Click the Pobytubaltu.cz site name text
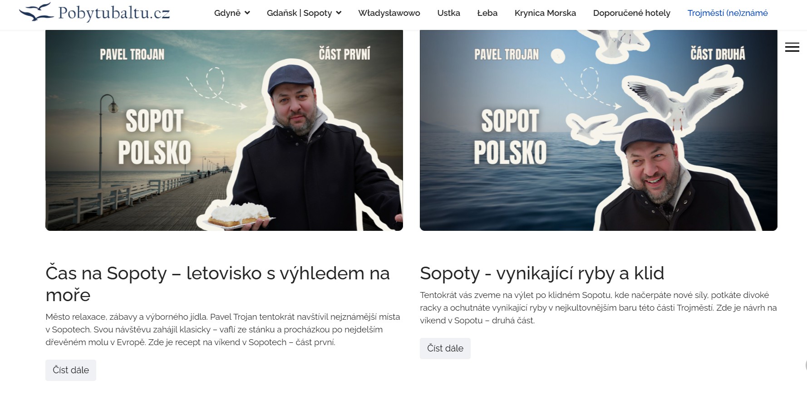Screen dimensions: 807x400 [114, 13]
